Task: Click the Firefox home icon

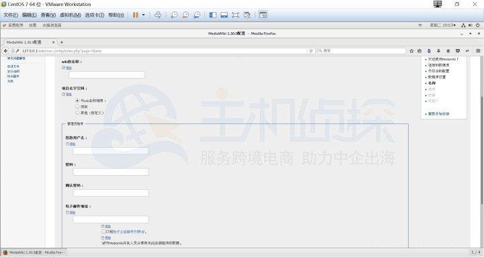Action: point(448,51)
